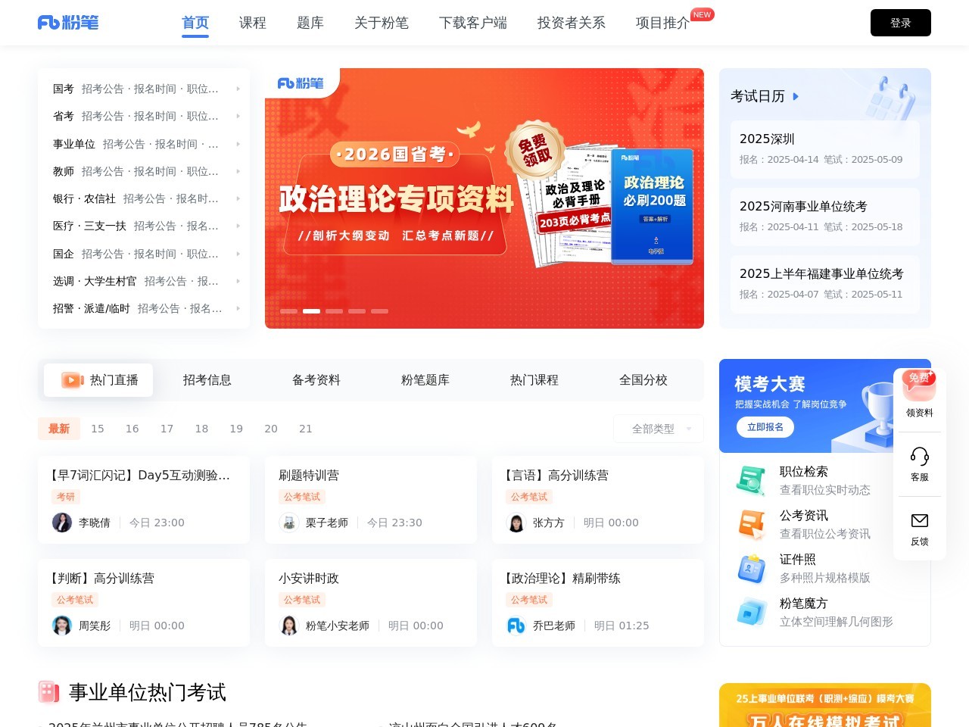This screenshot has width=969, height=727.
Task: Open 粉笔魔方 cube icon
Action: (x=752, y=612)
